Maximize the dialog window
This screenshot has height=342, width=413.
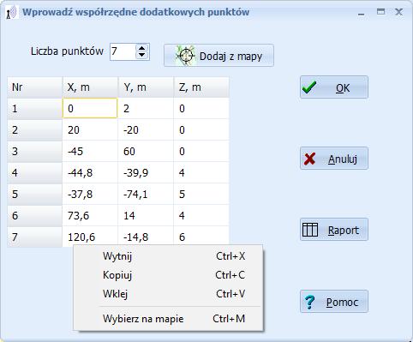pos(380,12)
